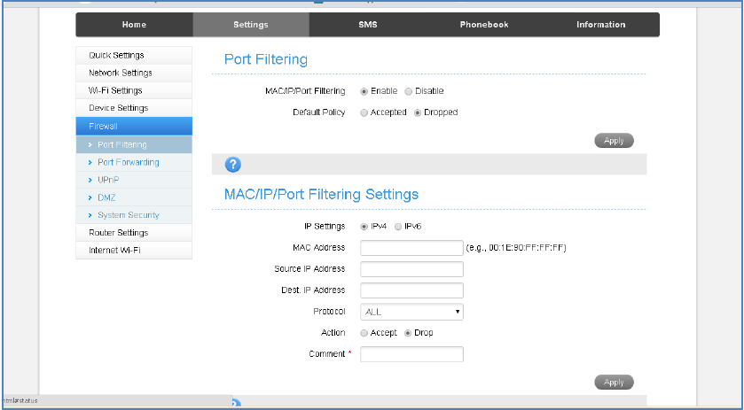Collapse the Firewall menu section
This screenshot has width=744, height=410.
click(x=134, y=126)
